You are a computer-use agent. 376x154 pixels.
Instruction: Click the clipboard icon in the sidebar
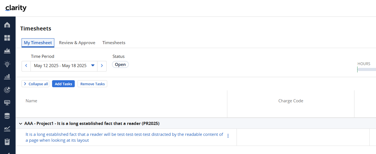point(7,142)
